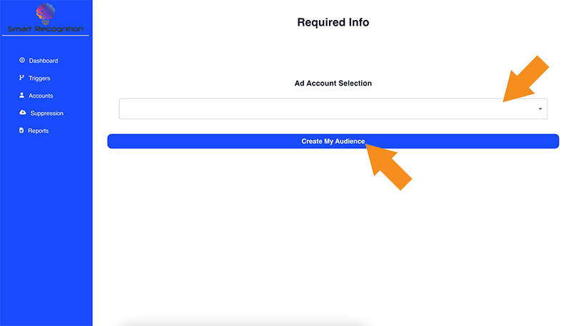Click the empty area of the blue sidebar

[x=46, y=225]
